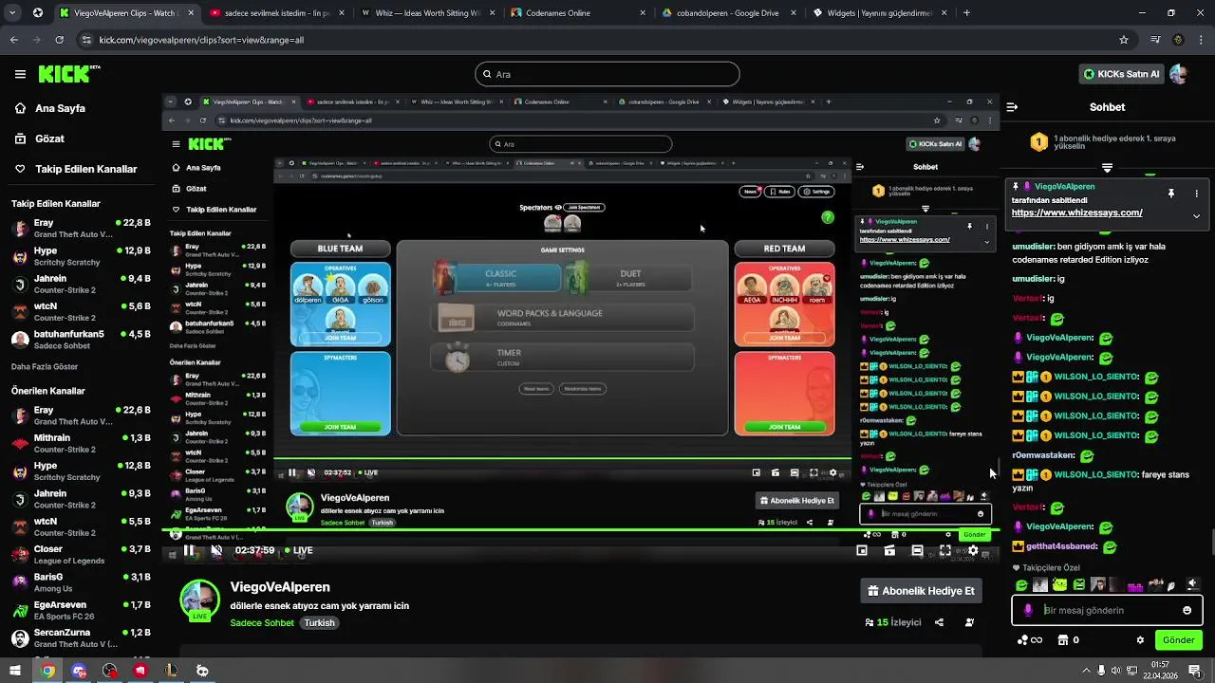Viewport: 1215px width, 683px height.
Task: Open EgeArseven channel in sidebar
Action: pyautogui.click(x=81, y=610)
